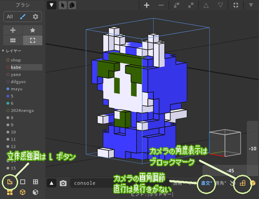Select the kabe layer
259x199 pixels.
[16, 67]
